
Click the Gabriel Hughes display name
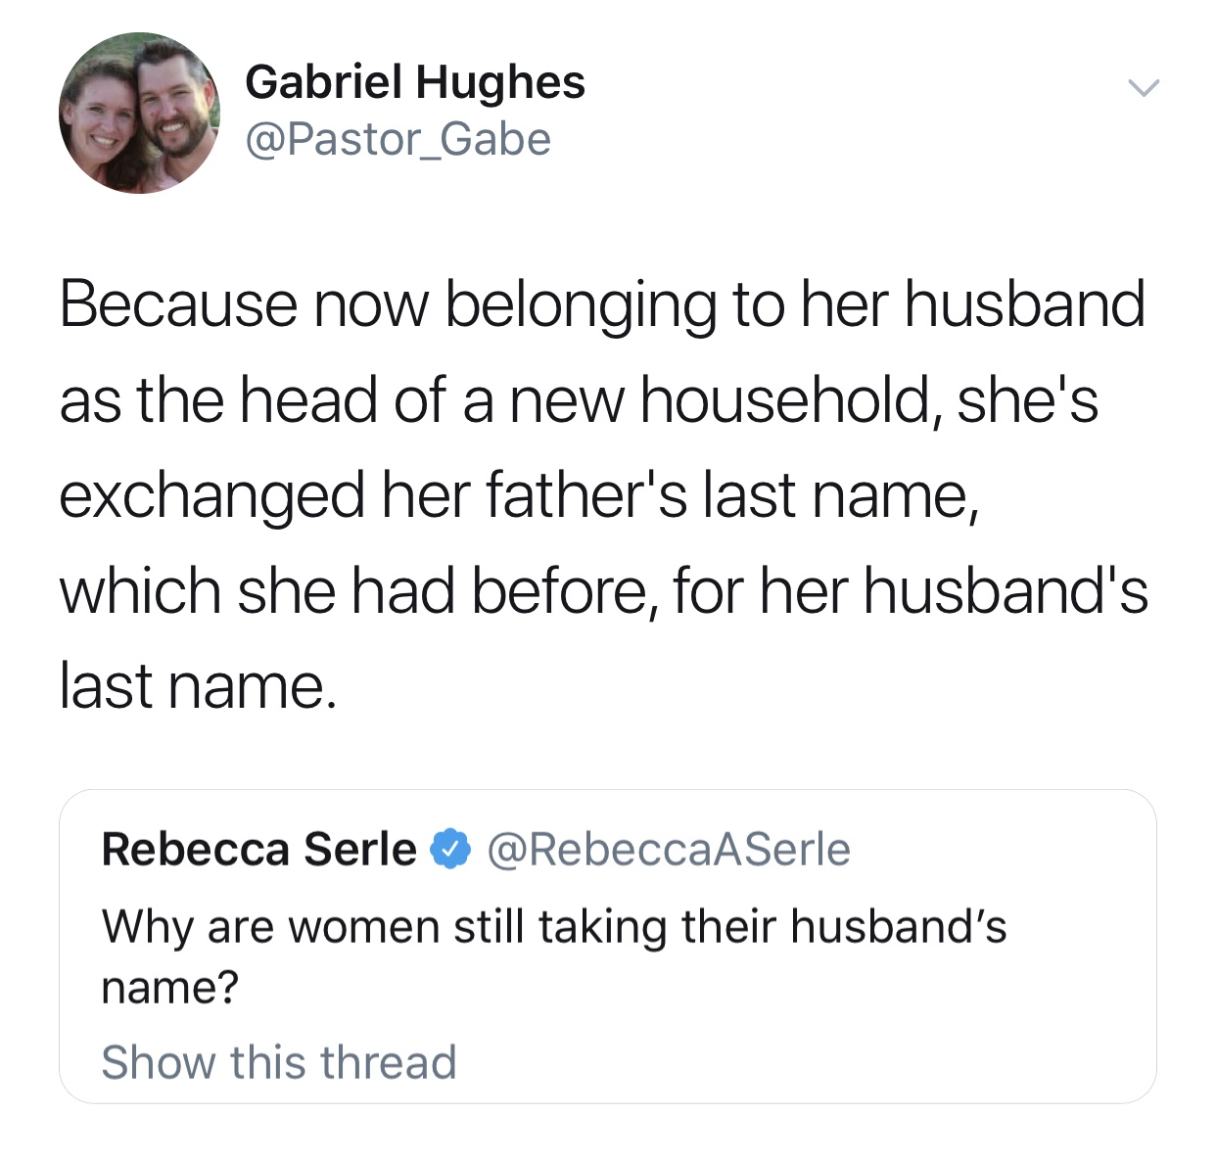coord(415,82)
